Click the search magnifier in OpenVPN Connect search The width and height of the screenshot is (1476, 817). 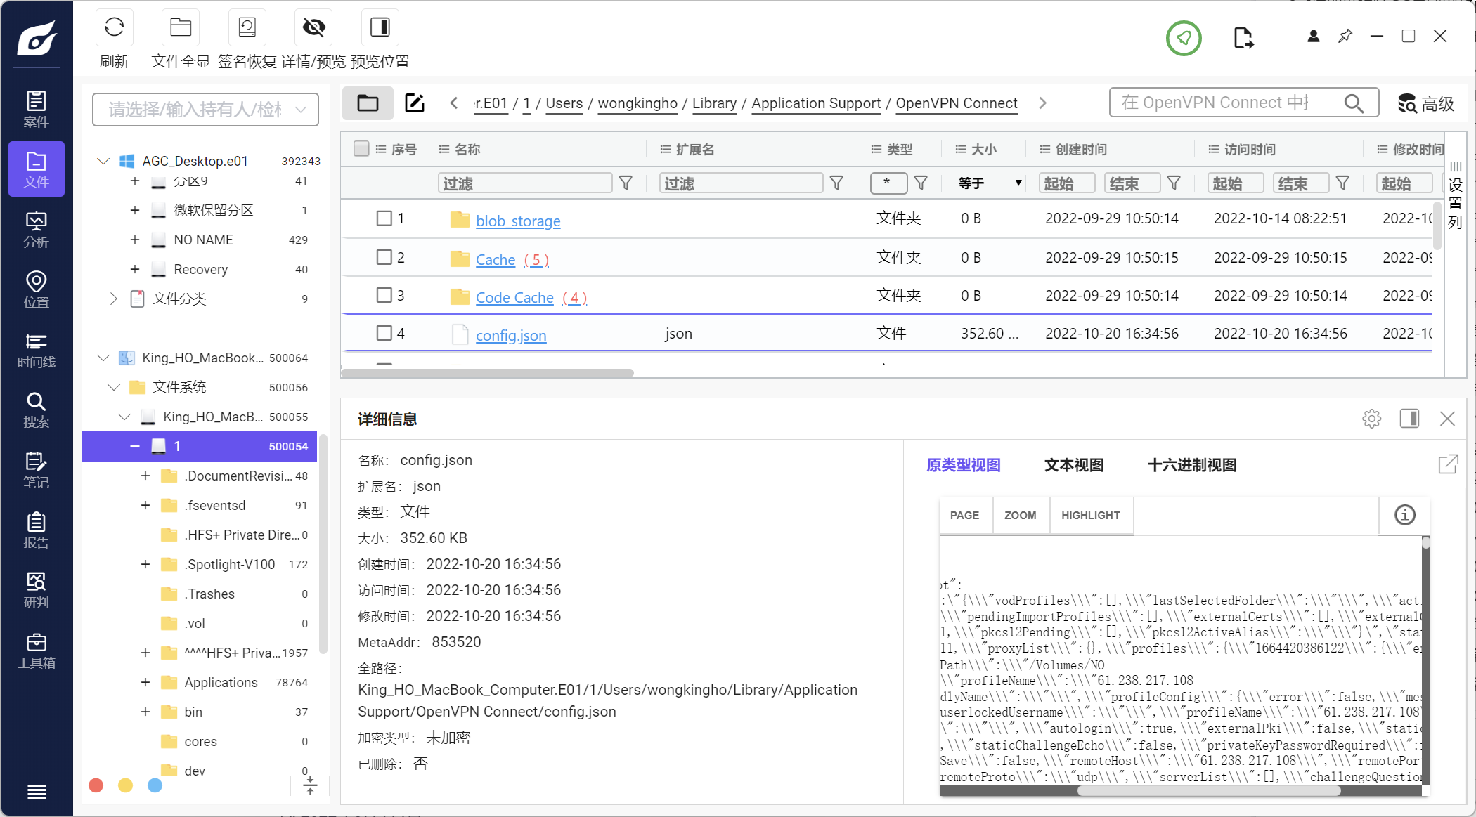(x=1354, y=103)
